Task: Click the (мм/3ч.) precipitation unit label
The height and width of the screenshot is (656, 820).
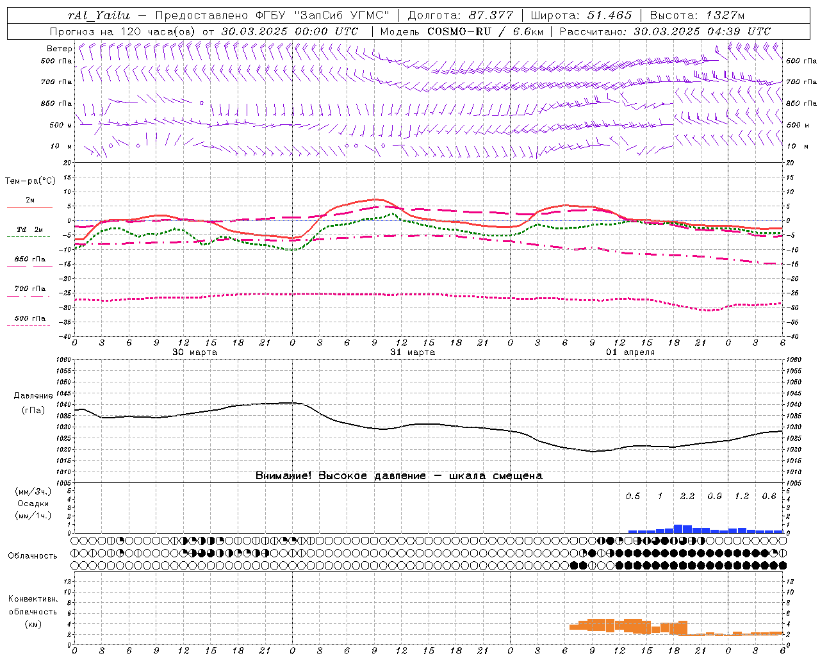Action: [x=33, y=492]
